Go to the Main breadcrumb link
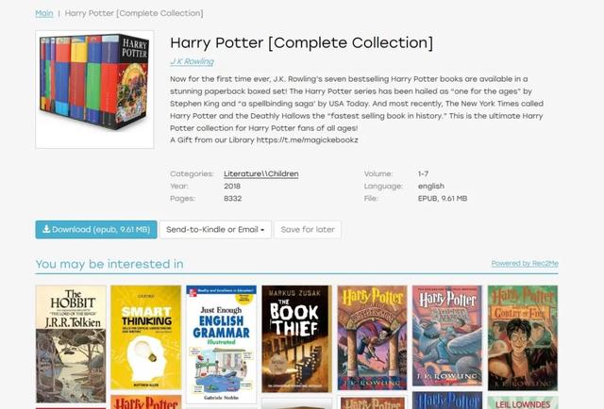604x409 pixels. (x=44, y=13)
